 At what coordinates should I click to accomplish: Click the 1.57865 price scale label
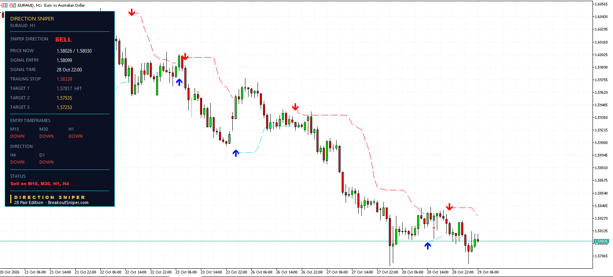602,256
